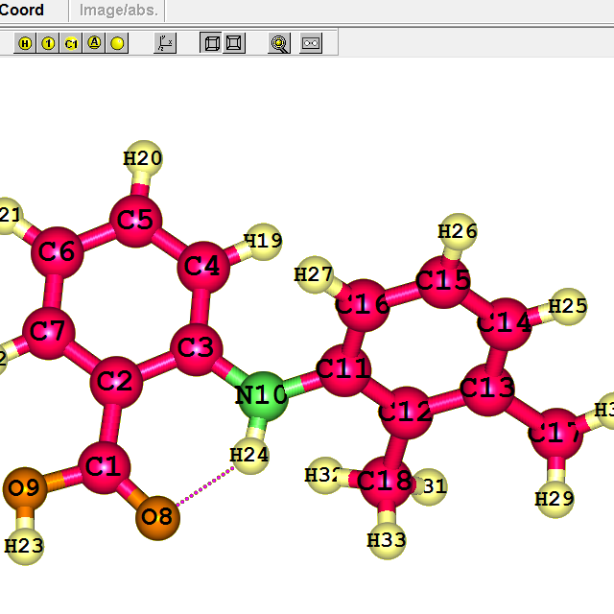Select carbon atom C15

click(443, 280)
